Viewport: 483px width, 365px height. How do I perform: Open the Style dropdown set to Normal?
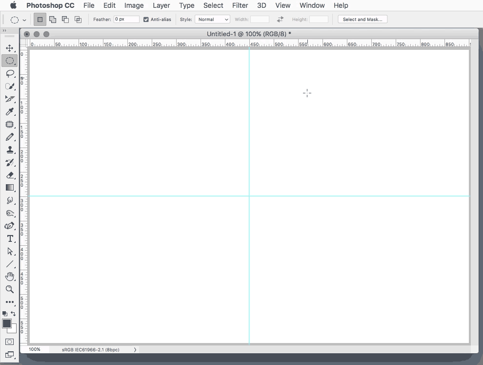click(x=212, y=20)
